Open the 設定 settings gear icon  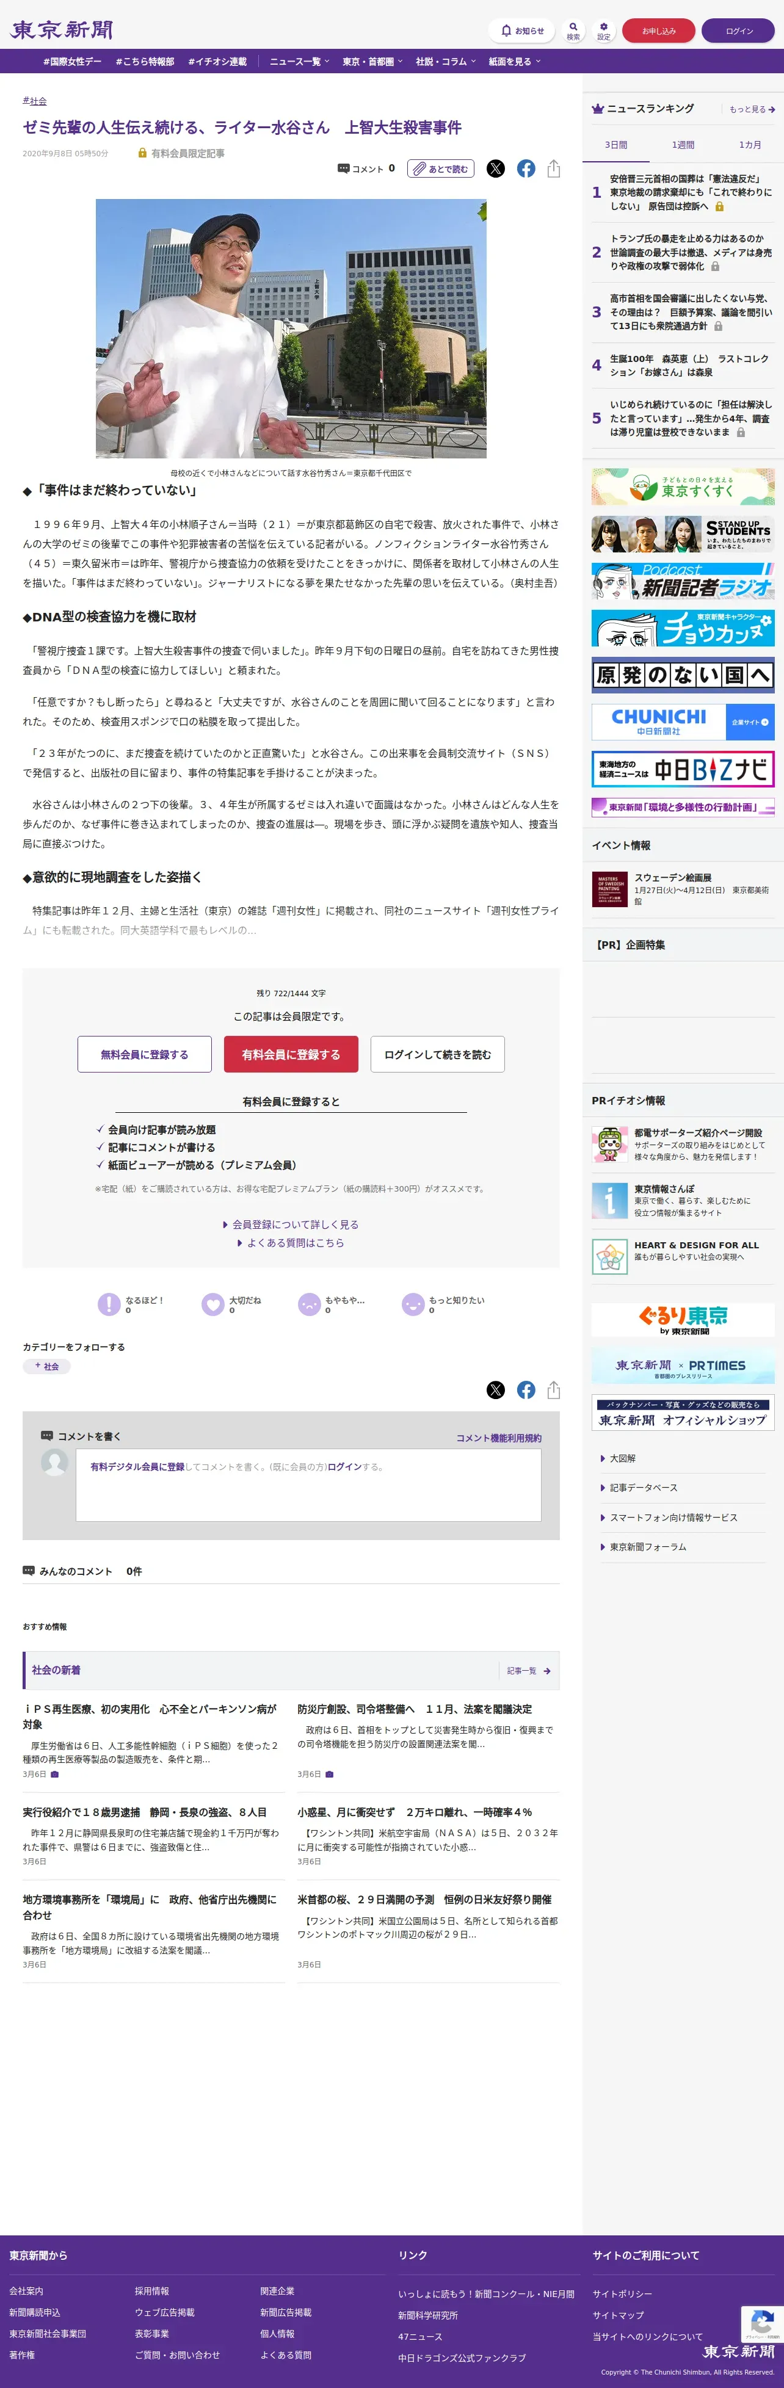[x=604, y=31]
